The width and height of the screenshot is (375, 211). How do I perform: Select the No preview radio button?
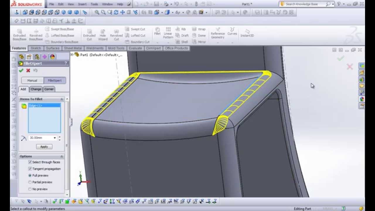coord(30,189)
